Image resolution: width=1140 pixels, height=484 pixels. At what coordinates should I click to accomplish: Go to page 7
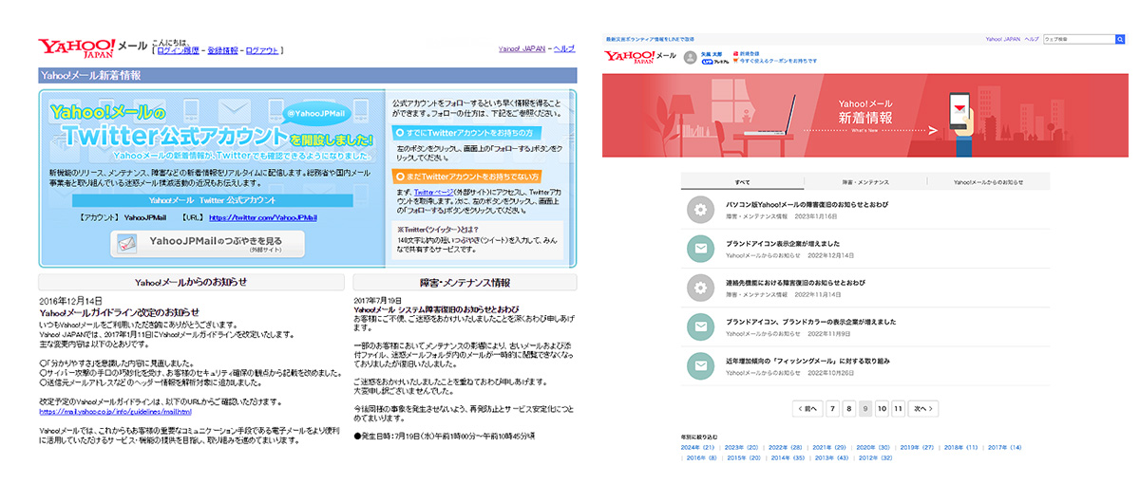click(832, 409)
